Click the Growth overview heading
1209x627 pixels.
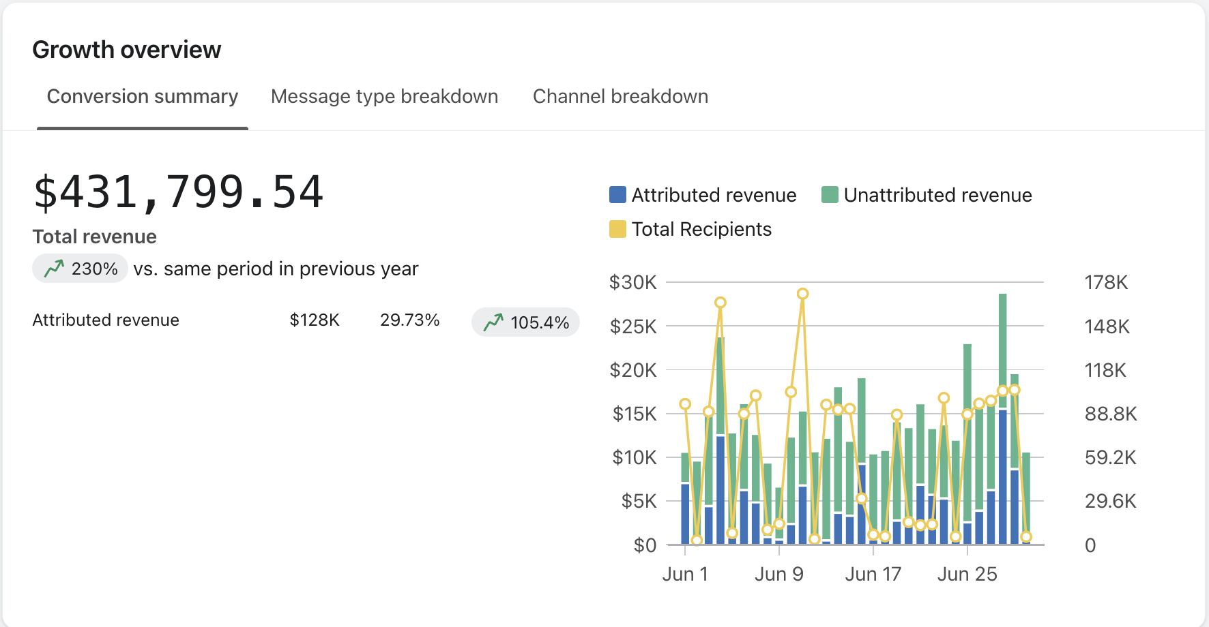[x=127, y=50]
